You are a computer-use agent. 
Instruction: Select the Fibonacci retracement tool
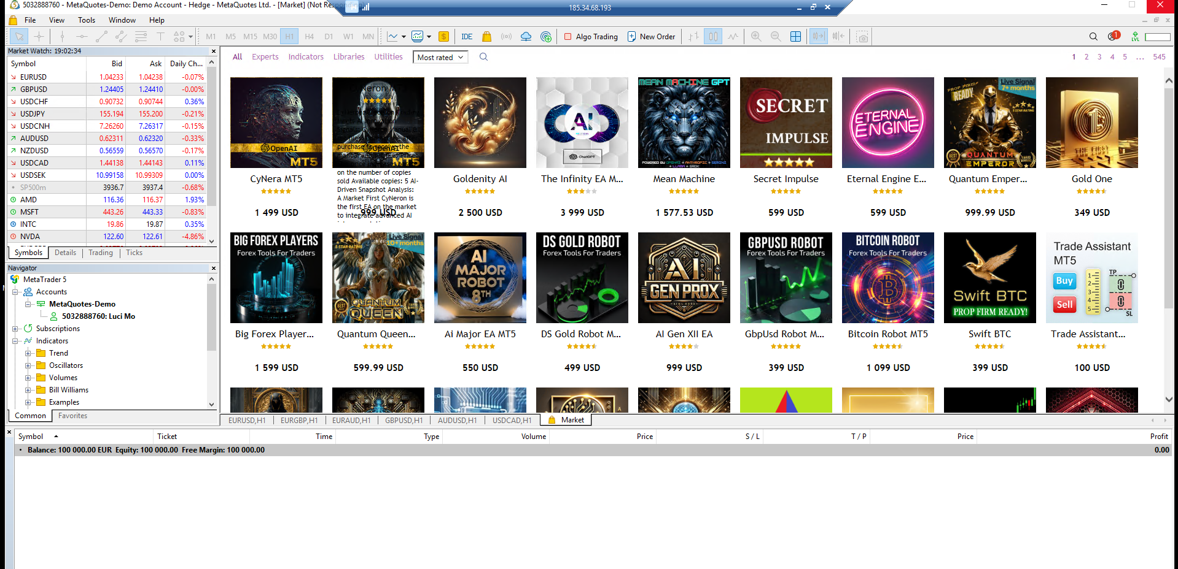tap(141, 37)
